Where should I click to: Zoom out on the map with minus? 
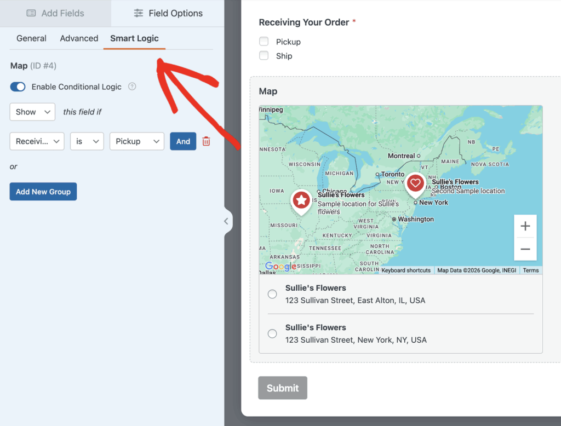tap(525, 249)
